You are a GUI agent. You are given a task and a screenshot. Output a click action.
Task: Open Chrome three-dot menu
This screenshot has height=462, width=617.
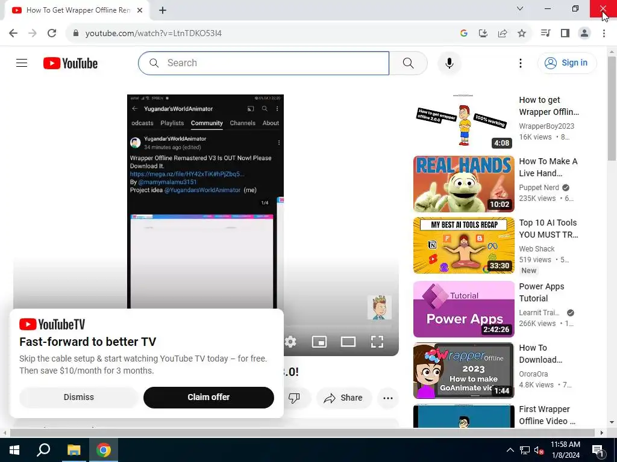click(x=604, y=33)
